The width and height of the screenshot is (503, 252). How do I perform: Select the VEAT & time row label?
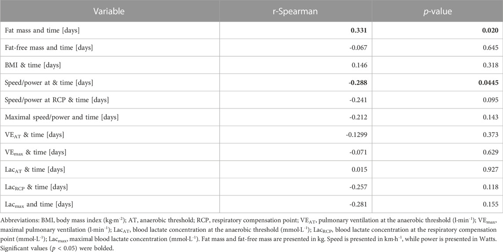(34, 135)
